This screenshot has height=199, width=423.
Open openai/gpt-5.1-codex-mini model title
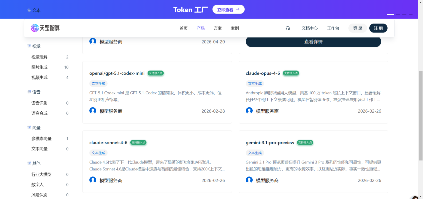(x=117, y=73)
